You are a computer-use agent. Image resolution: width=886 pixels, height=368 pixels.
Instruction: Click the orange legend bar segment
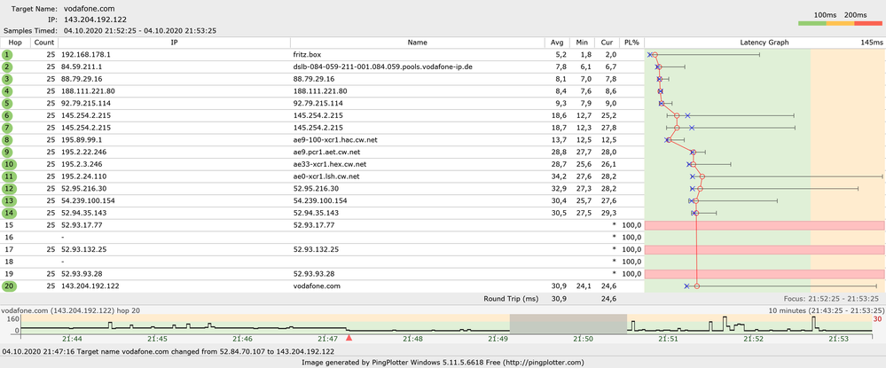[840, 23]
